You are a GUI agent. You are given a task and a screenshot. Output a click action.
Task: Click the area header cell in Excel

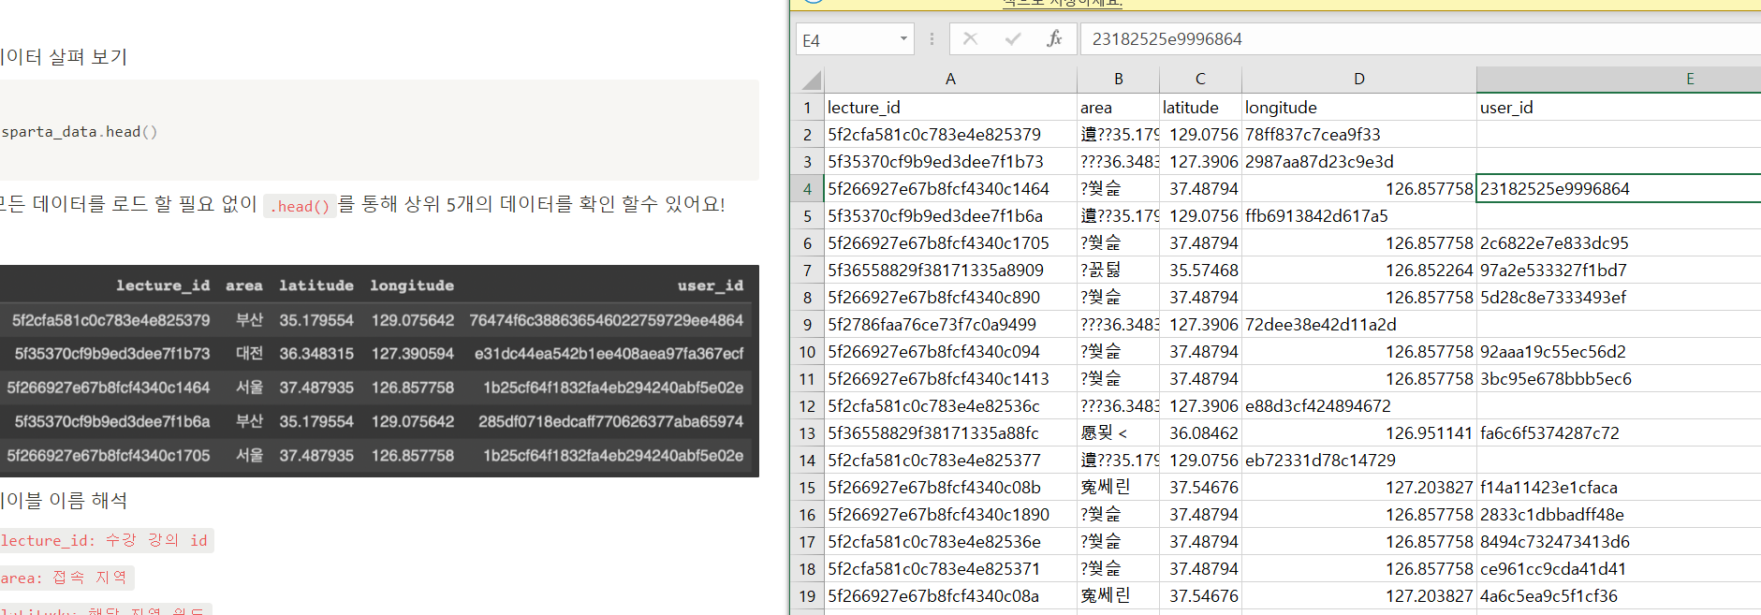[x=1118, y=108]
